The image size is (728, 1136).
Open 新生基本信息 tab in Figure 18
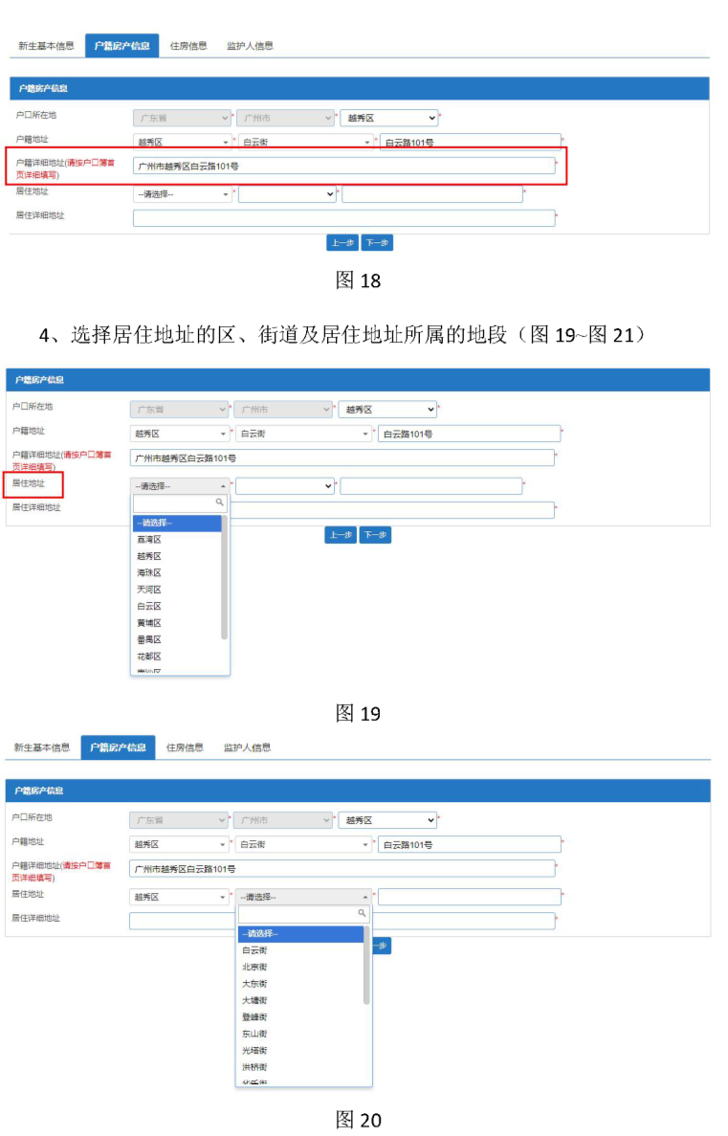pos(46,46)
